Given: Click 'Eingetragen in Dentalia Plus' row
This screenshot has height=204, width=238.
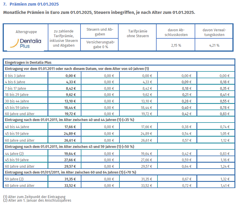Looking at the screenshot, I should 119,62.
